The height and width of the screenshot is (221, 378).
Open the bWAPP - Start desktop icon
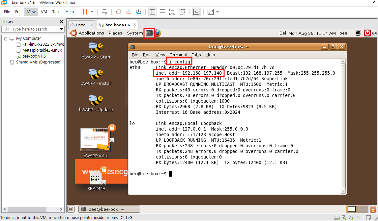(96, 51)
